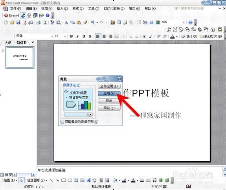Decrease font size with small A

(150, 37)
